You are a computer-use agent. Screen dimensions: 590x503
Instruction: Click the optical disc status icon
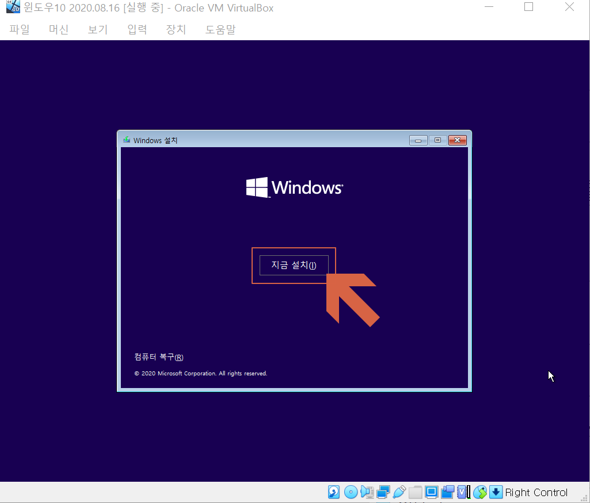pyautogui.click(x=351, y=492)
